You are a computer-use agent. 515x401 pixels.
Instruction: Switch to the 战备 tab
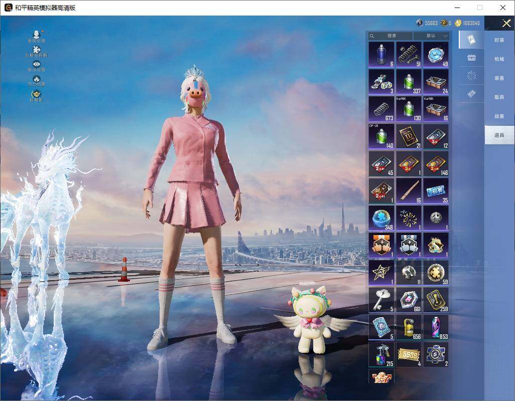click(499, 116)
